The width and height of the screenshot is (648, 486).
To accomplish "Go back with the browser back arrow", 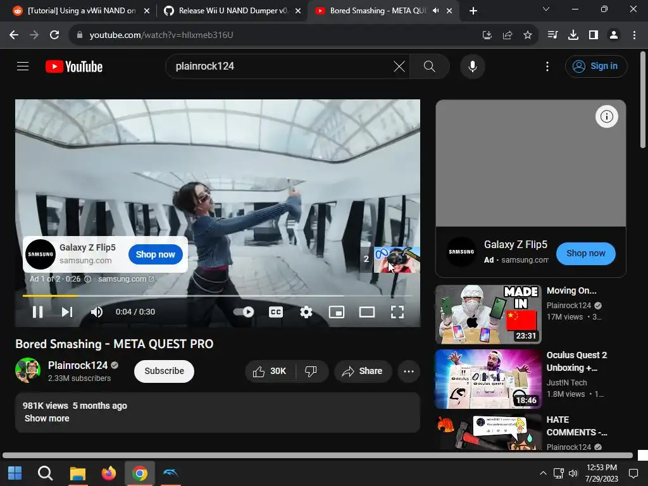I will (x=14, y=35).
